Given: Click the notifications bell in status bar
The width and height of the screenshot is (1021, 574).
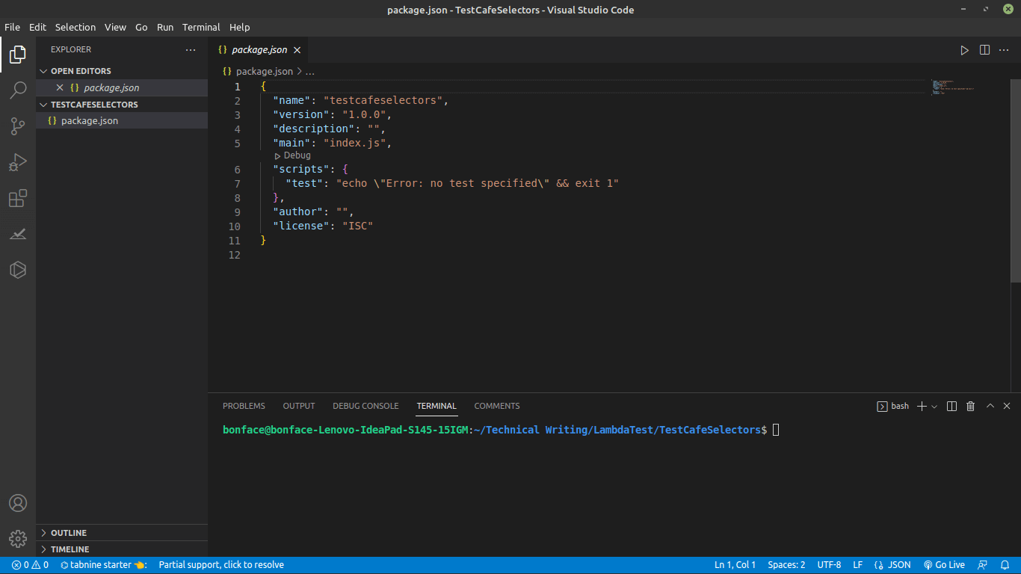Looking at the screenshot, I should (1005, 564).
